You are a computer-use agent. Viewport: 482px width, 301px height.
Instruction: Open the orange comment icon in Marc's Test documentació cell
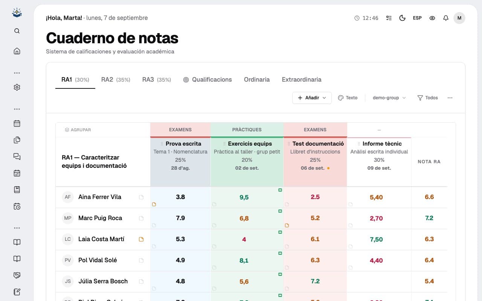[x=287, y=225]
